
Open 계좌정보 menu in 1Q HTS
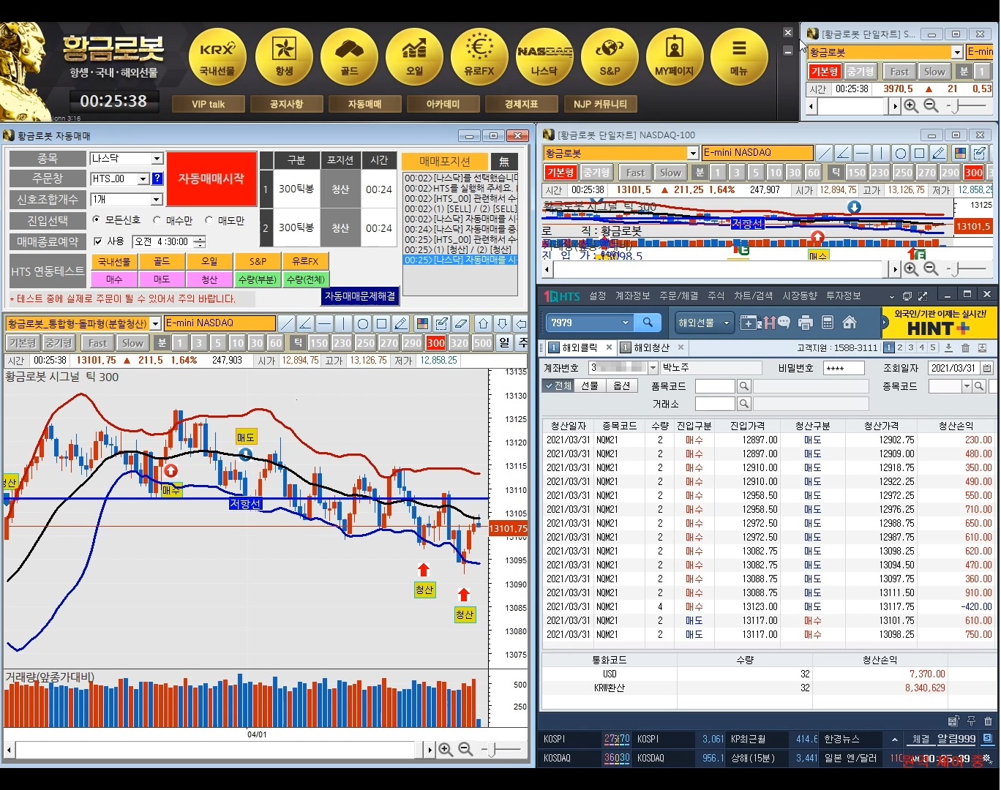(x=633, y=296)
